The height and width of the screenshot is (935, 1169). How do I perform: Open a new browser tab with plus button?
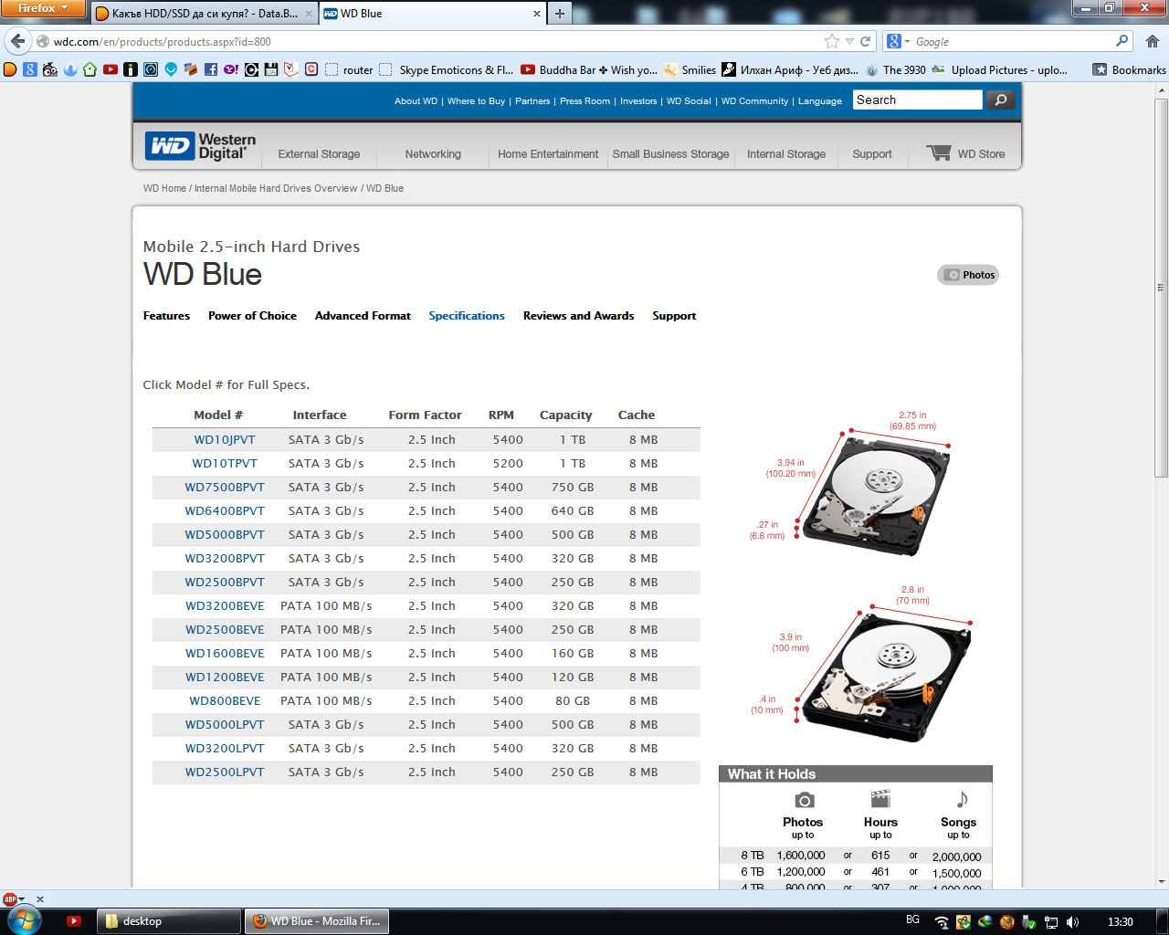[559, 13]
